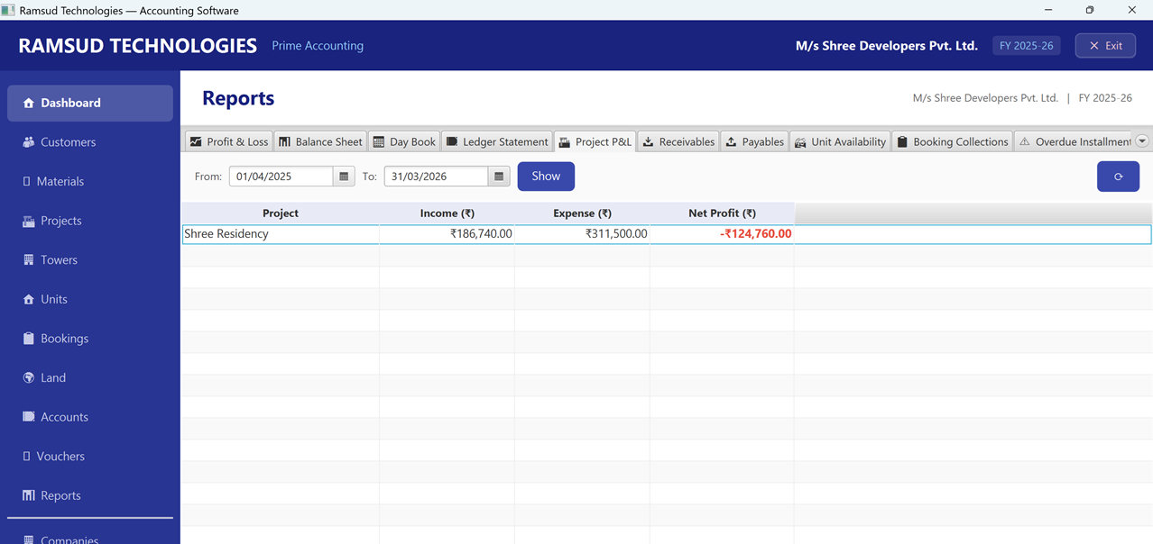Close the Ramsud Technologies window

1131,10
